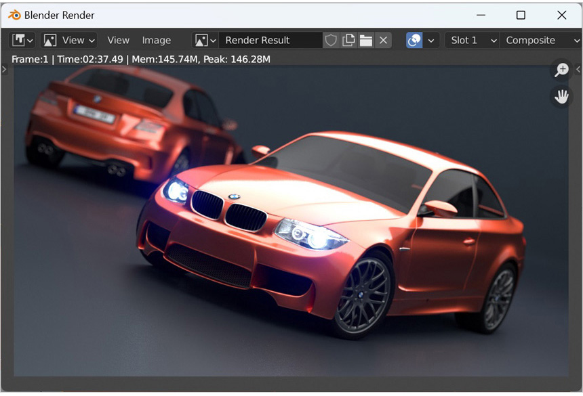Browse linked images with the image datablock icon
The height and width of the screenshot is (396, 583).
point(205,41)
